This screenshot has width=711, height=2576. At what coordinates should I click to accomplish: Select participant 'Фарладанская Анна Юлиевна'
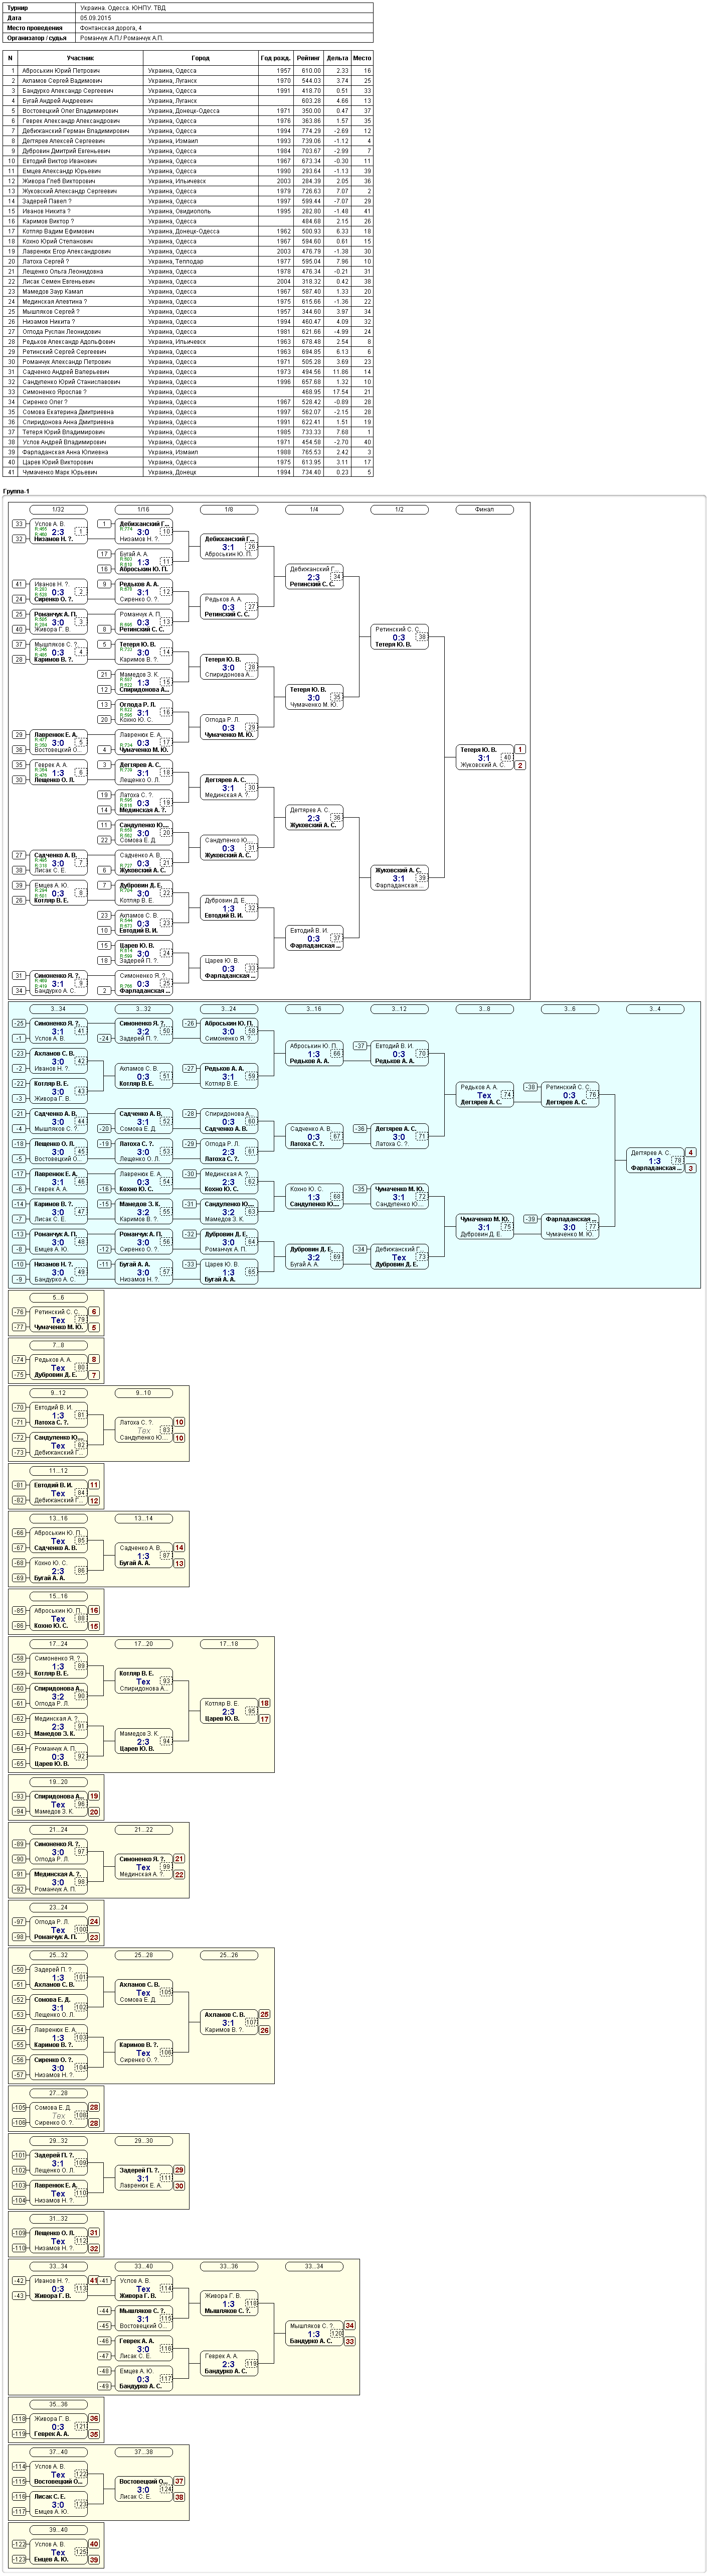(66, 451)
